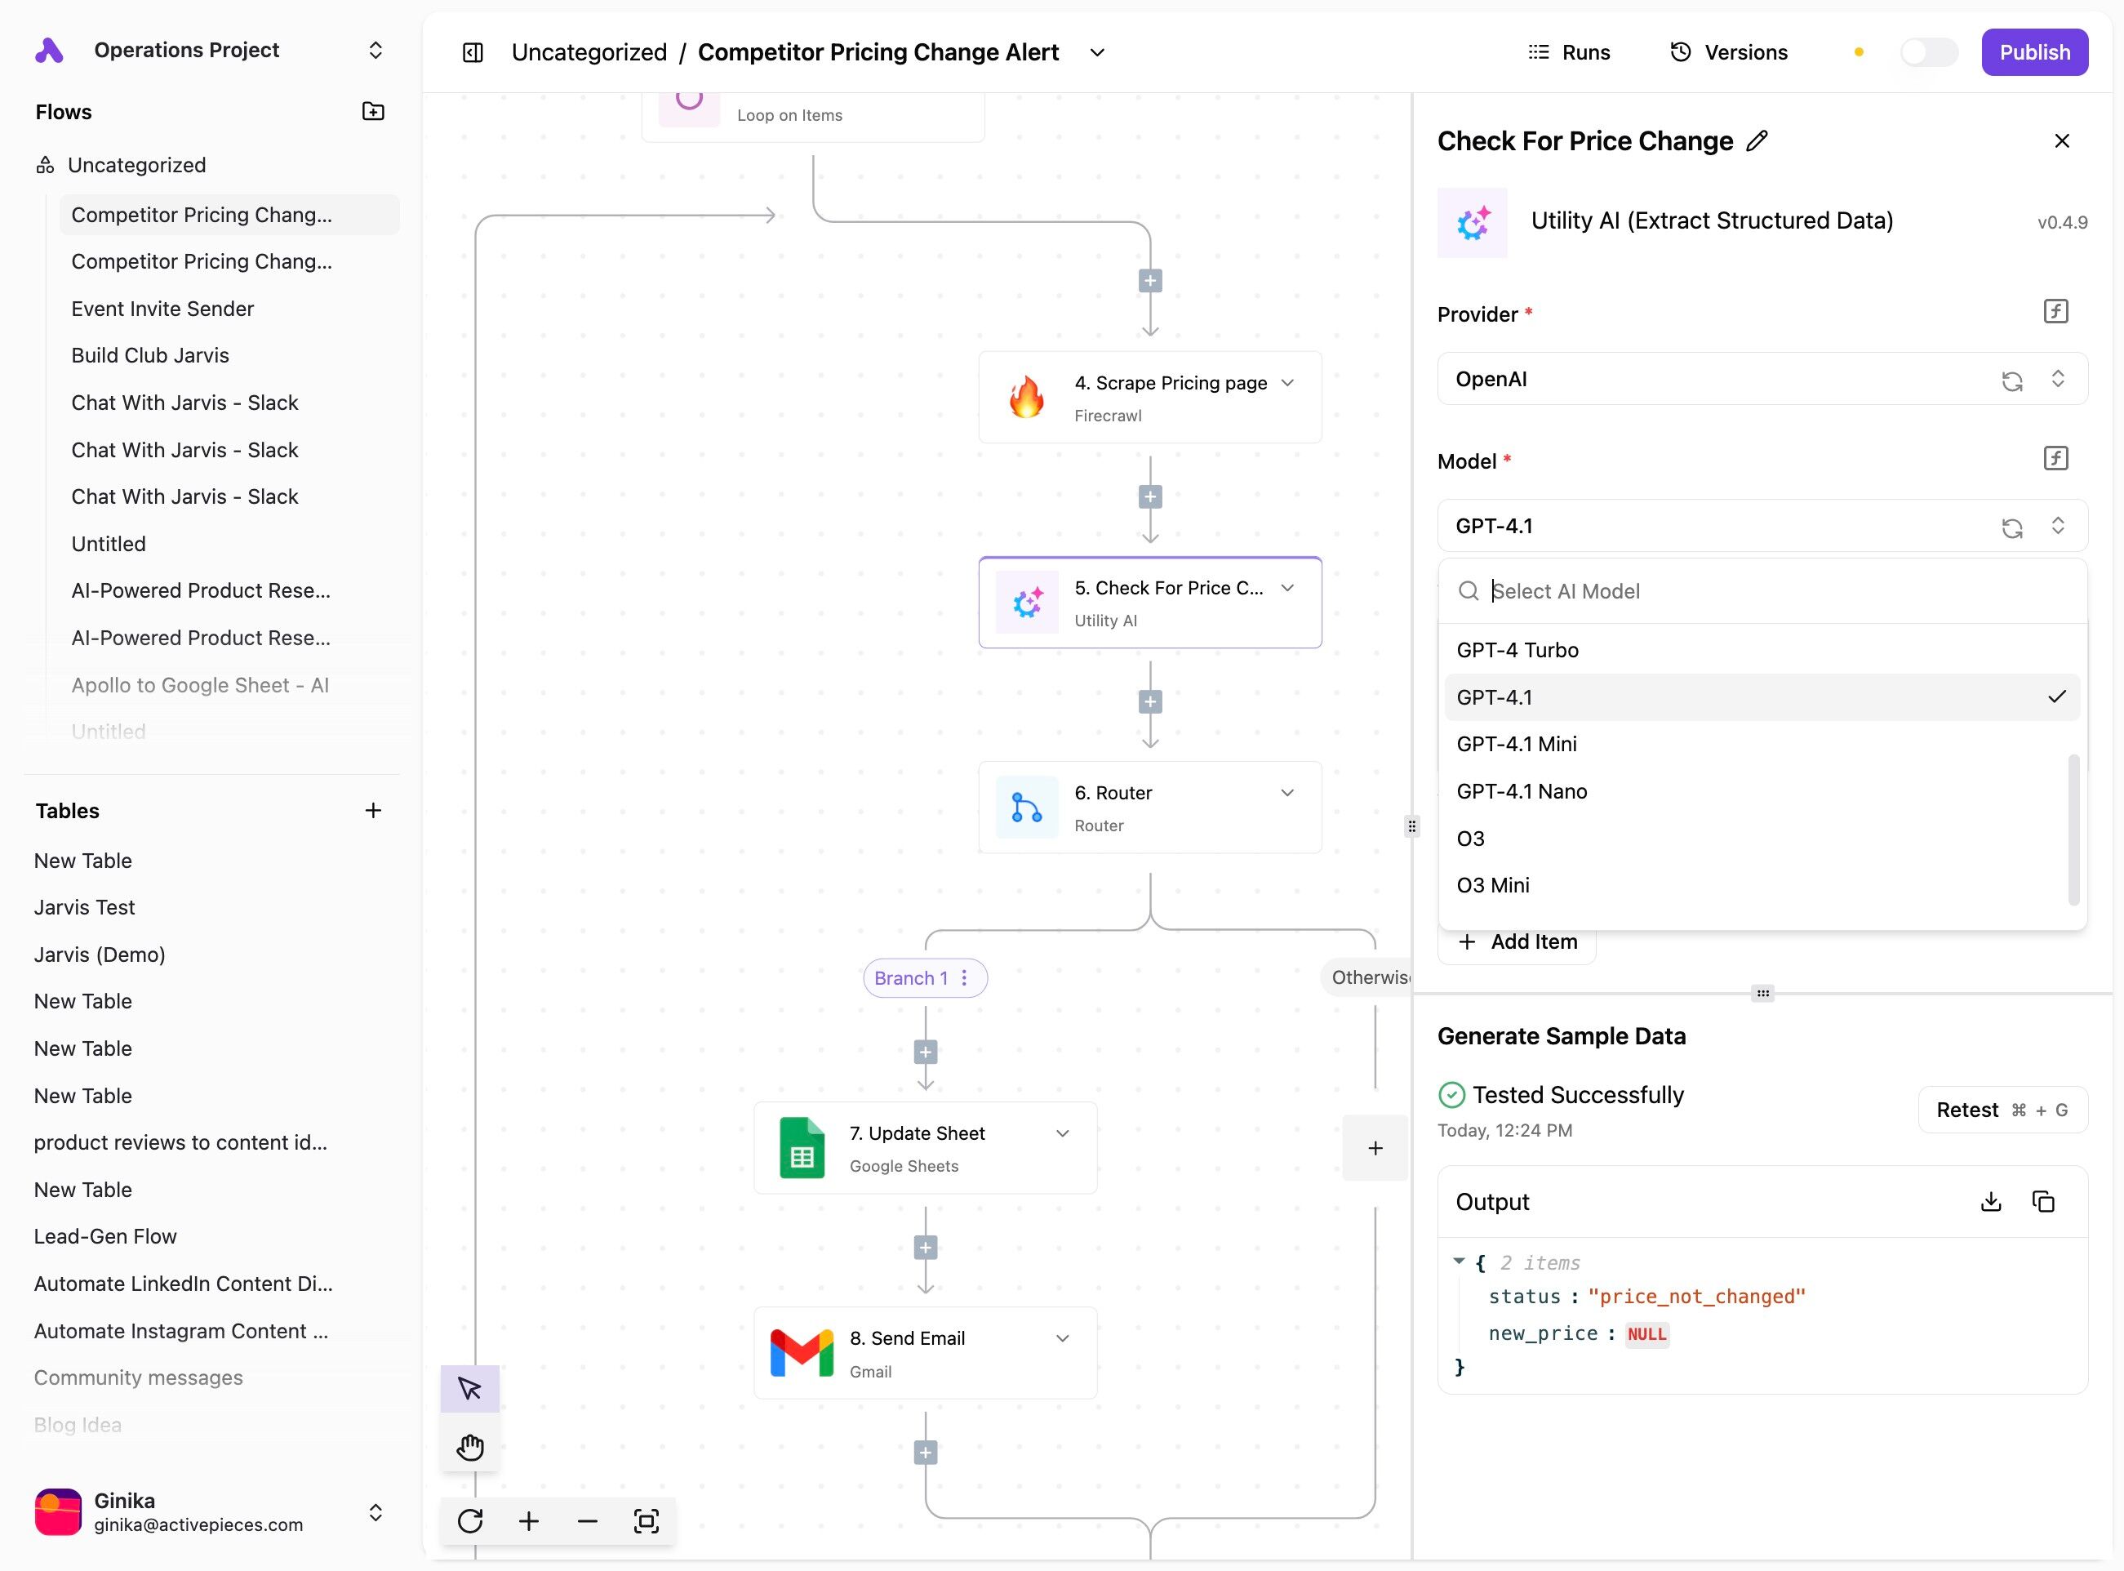Image resolution: width=2124 pixels, height=1571 pixels.
Task: Copy output using the copy icon
Action: click(2043, 1202)
